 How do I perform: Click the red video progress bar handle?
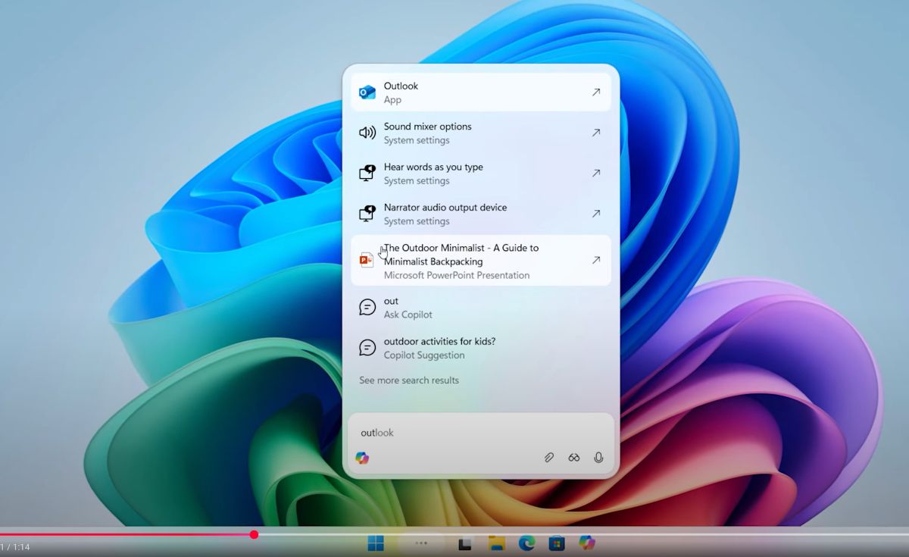point(254,534)
